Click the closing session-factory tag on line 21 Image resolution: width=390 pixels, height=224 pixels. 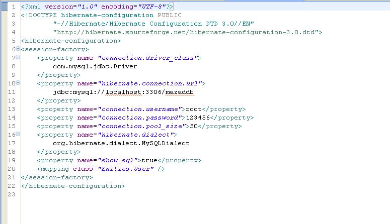click(x=57, y=177)
